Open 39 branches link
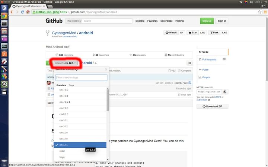Image resolution: width=268 pixels, height=167 pixels. (x=101, y=55)
